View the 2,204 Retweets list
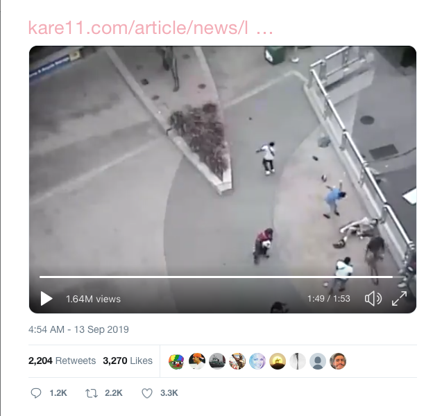Image resolution: width=442 pixels, height=416 pixels. 62,361
